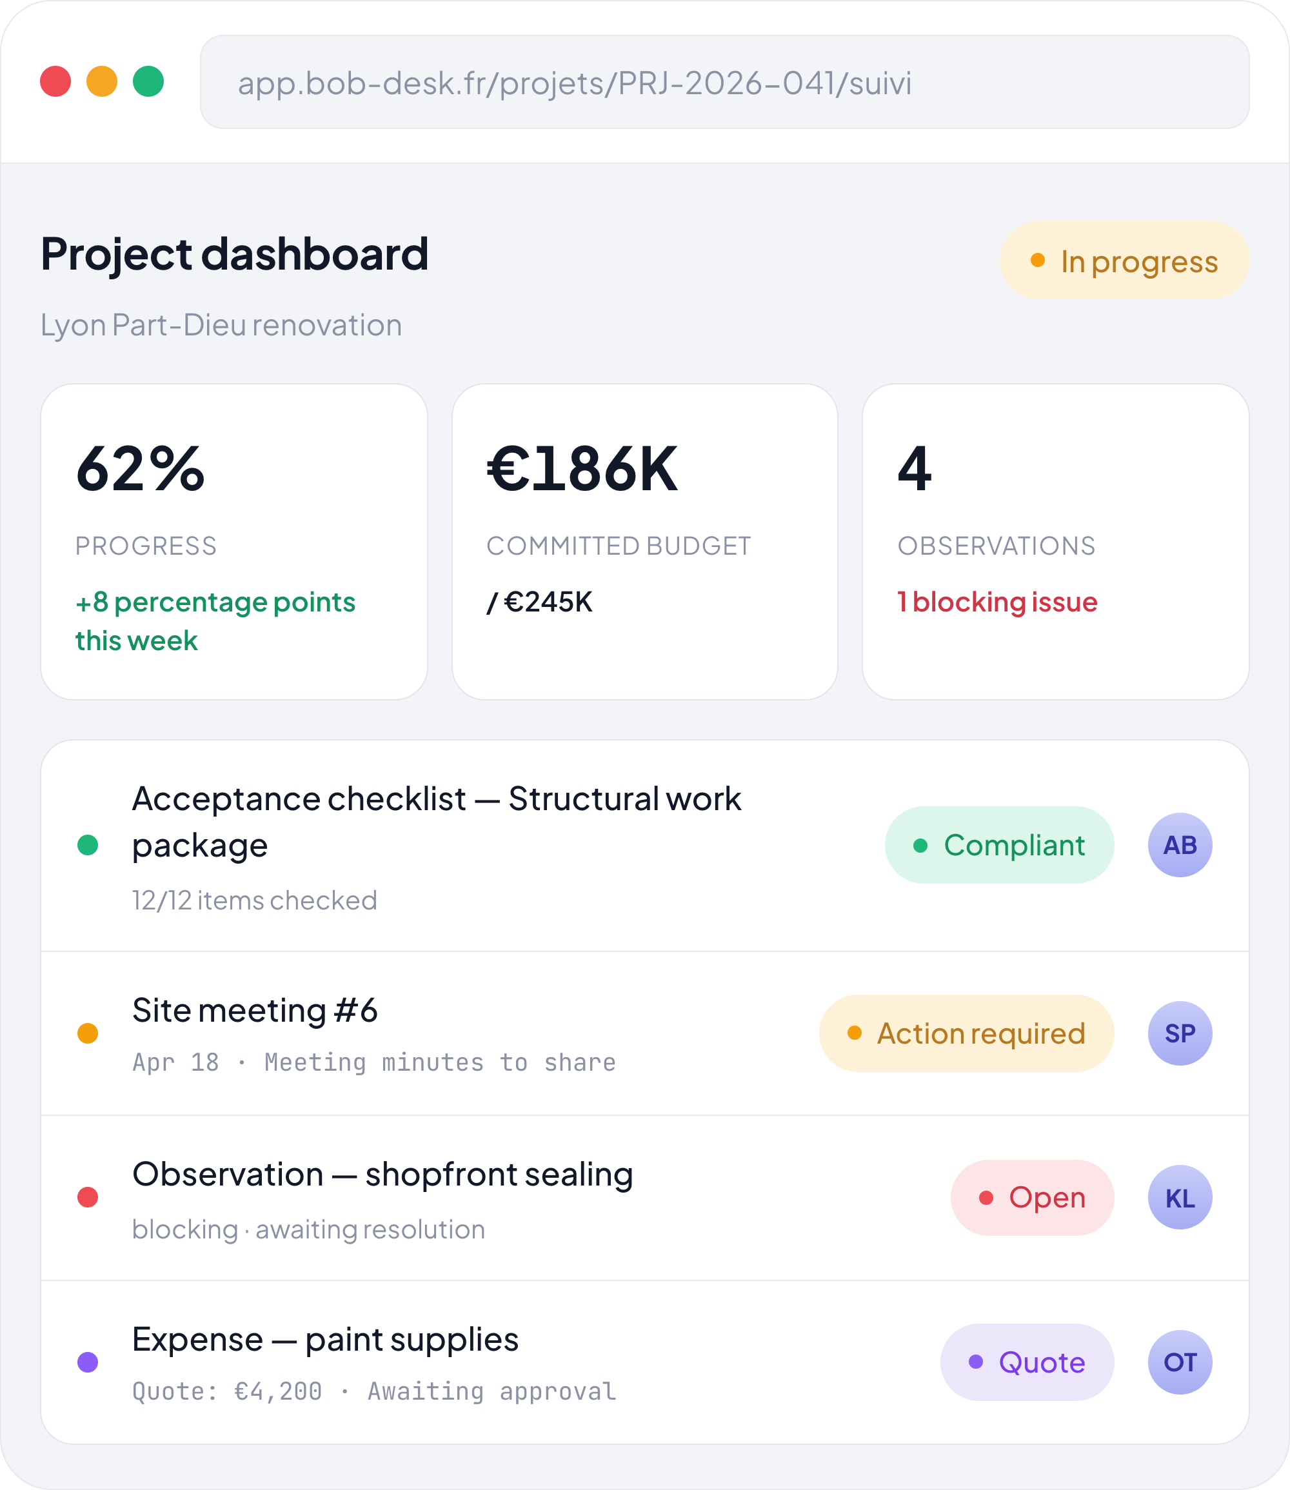
Task: Click orange status dot beside Site meeting #6
Action: (x=88, y=1033)
